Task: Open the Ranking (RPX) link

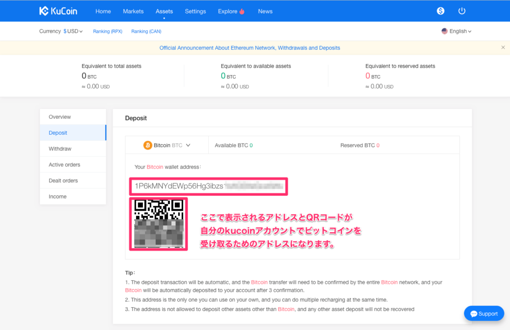Action: [x=108, y=31]
